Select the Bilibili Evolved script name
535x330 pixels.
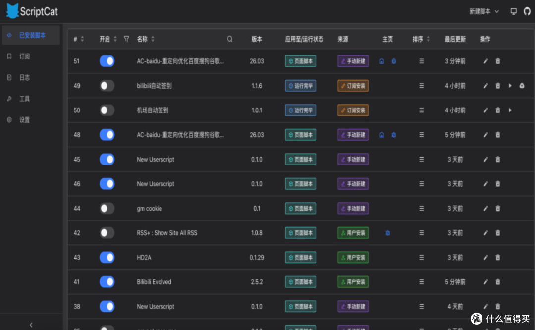coord(154,282)
